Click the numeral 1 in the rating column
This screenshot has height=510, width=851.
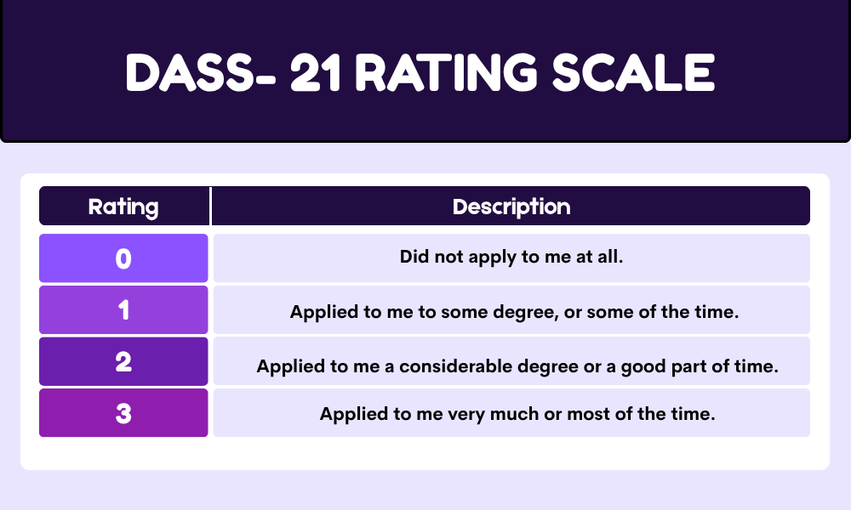pos(123,310)
